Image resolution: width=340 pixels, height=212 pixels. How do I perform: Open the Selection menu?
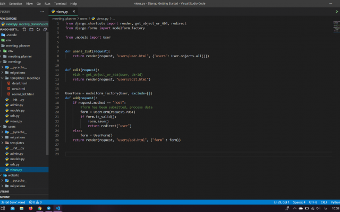coord(15,4)
